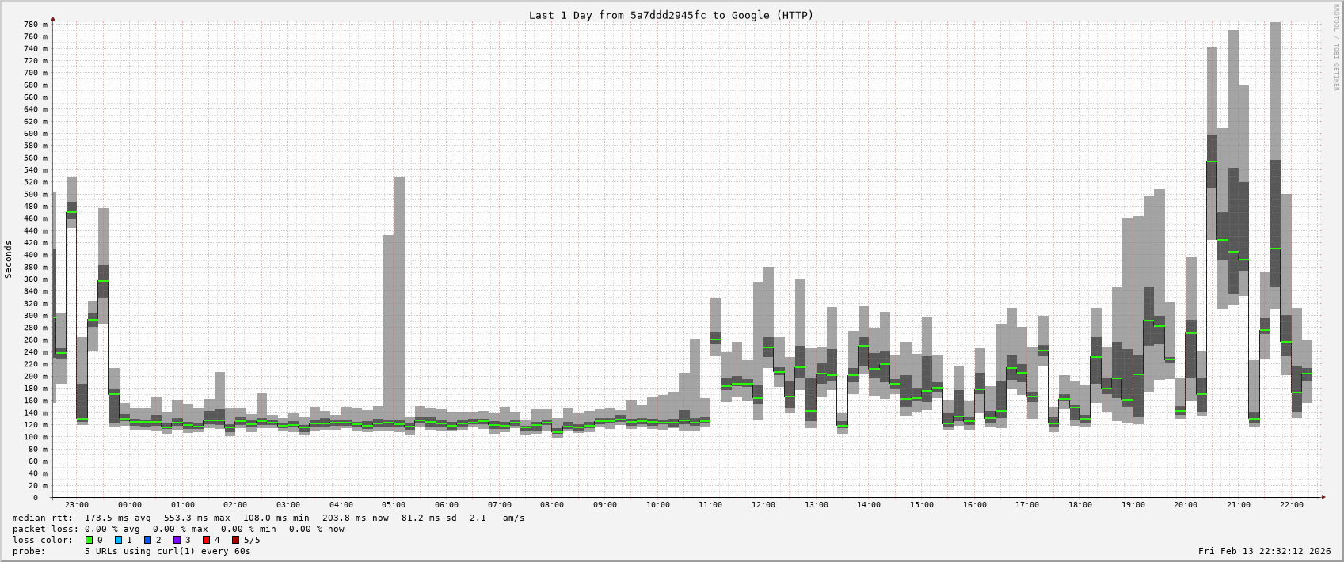Click the 780 m y-axis label
The height and width of the screenshot is (562, 1344).
pos(34,25)
